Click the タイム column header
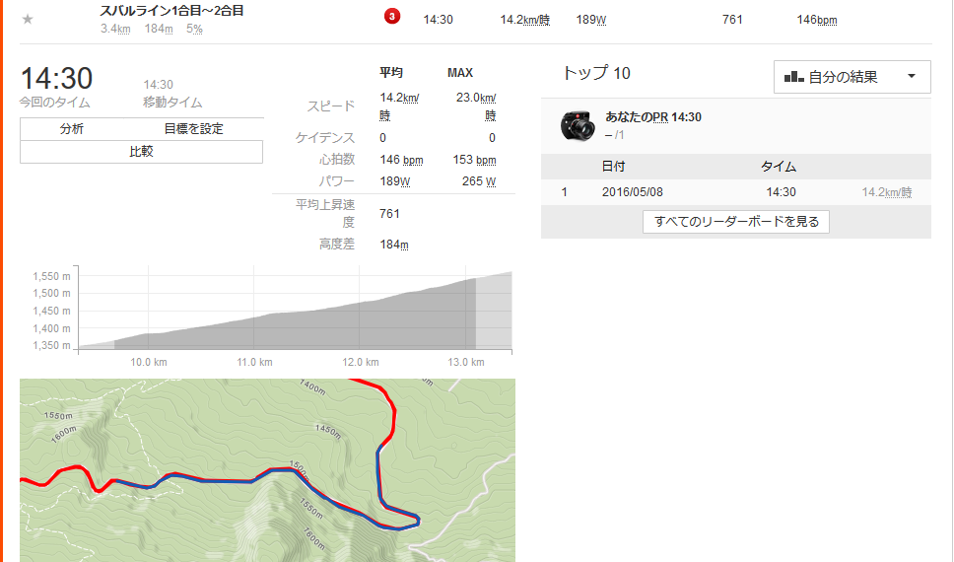 pos(779,167)
